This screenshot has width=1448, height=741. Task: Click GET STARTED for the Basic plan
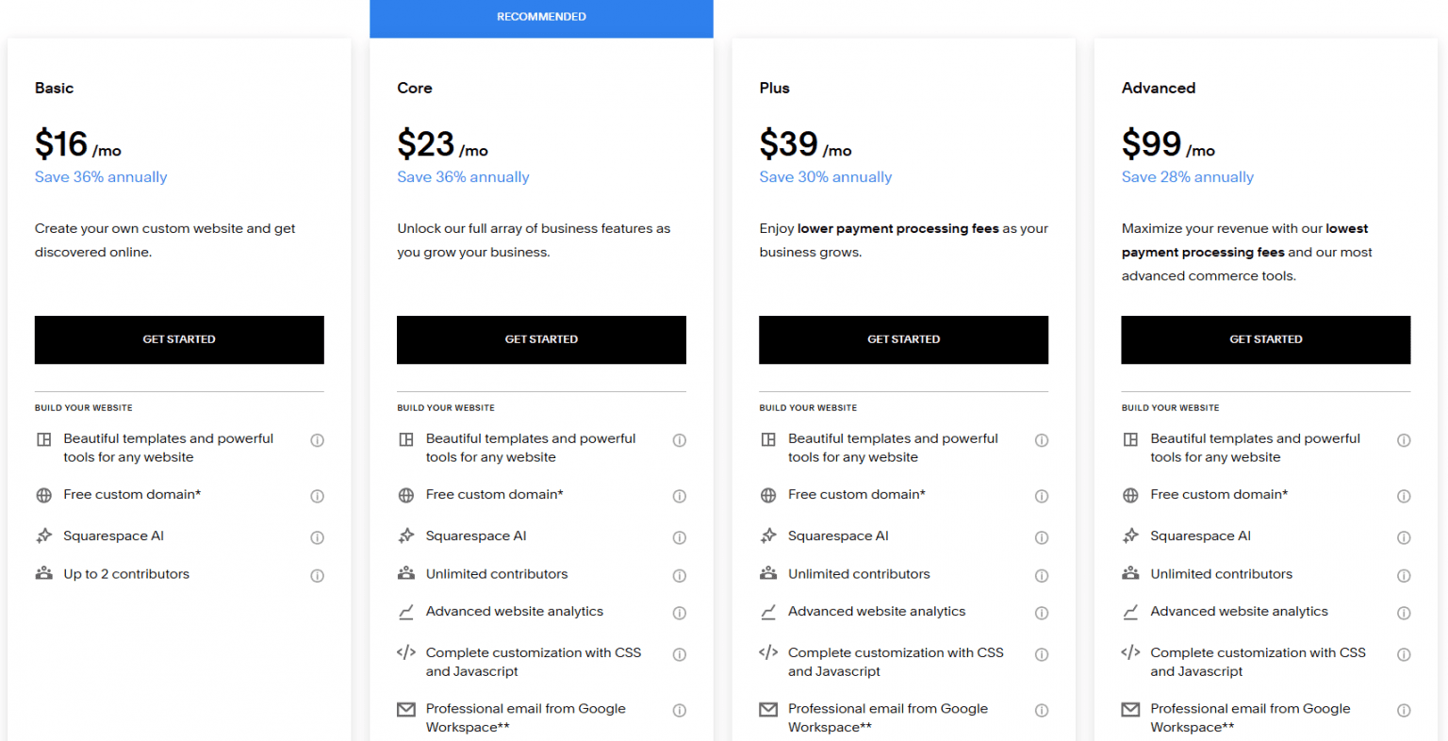[x=179, y=339]
